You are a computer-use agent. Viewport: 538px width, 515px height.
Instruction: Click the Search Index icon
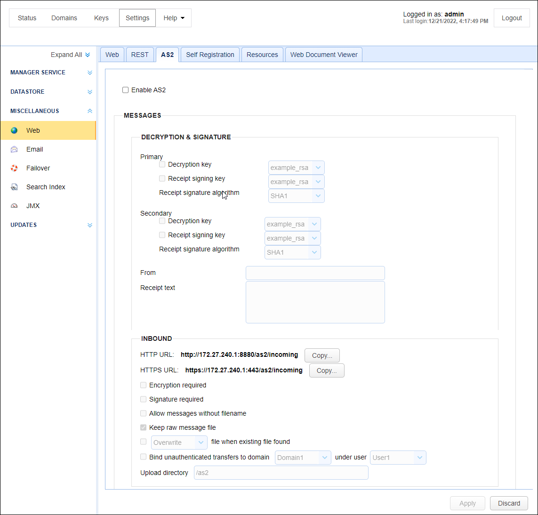click(14, 187)
